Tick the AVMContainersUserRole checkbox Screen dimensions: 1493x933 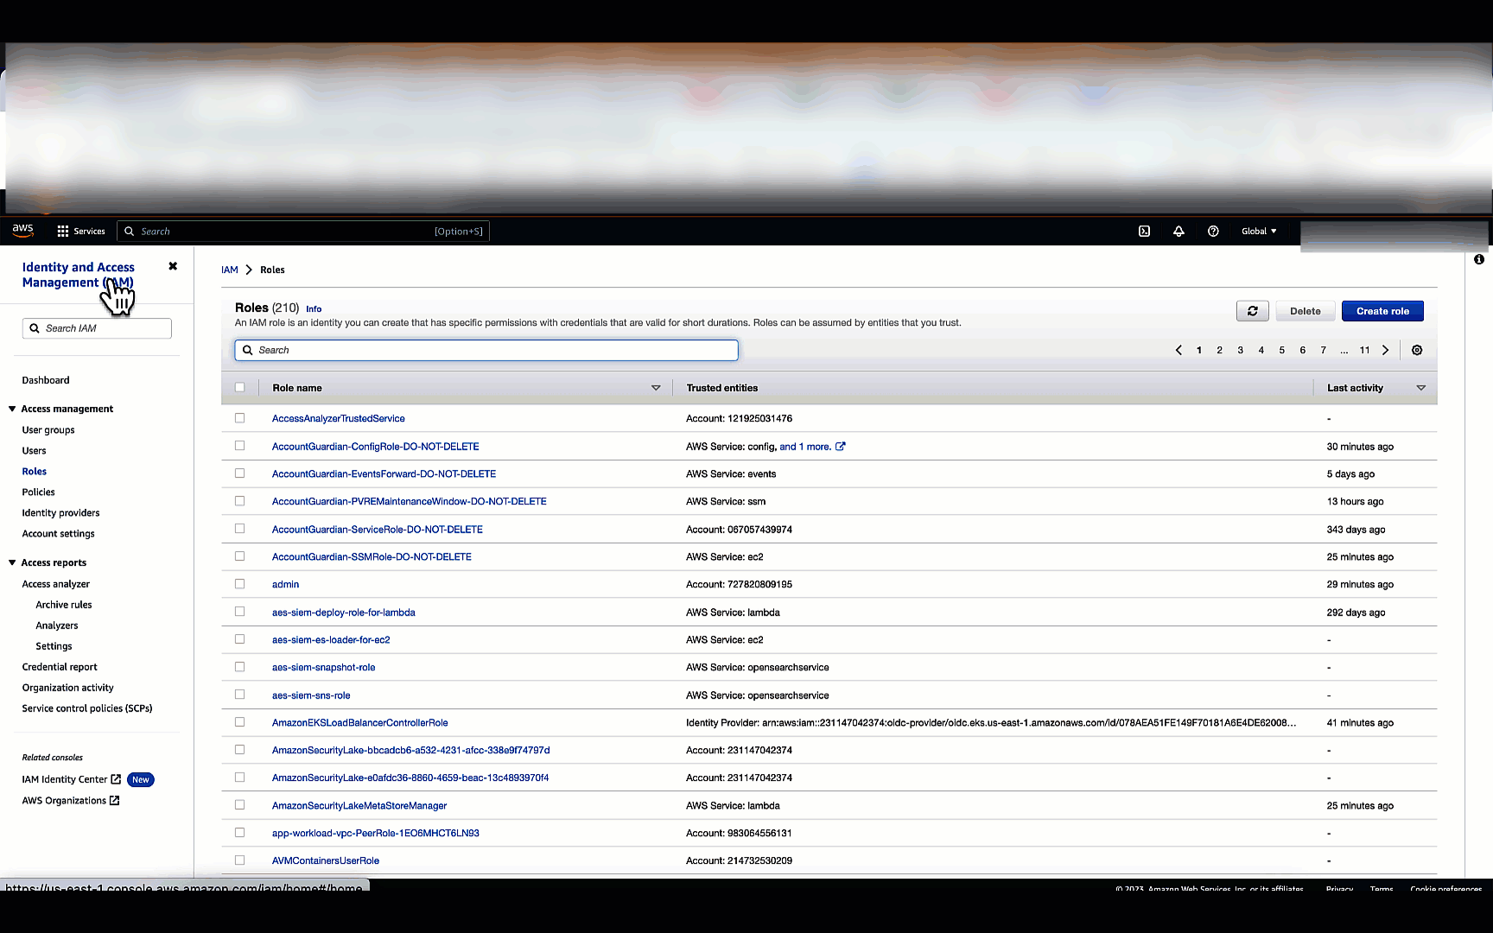239,860
